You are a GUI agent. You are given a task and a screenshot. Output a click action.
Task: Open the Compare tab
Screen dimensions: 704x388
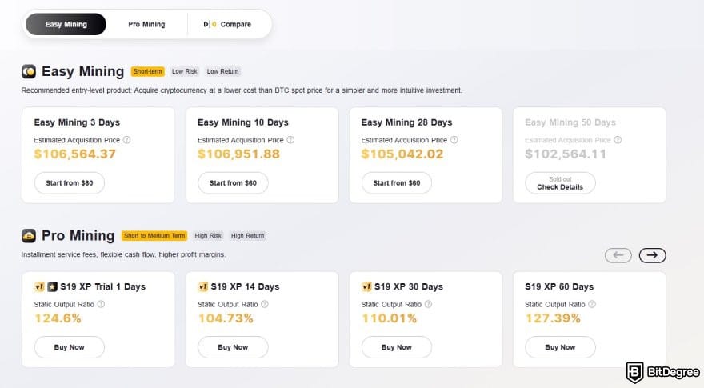[227, 24]
